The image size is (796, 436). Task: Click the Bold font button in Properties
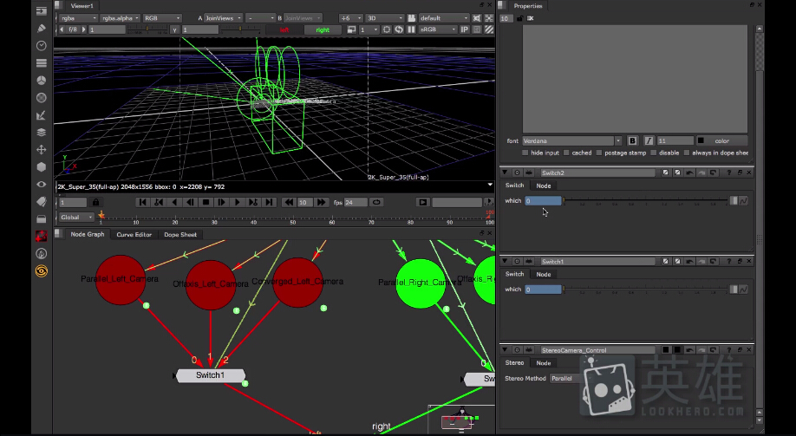(x=633, y=140)
